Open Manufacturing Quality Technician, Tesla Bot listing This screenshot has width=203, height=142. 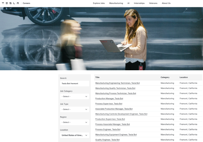click(115, 88)
